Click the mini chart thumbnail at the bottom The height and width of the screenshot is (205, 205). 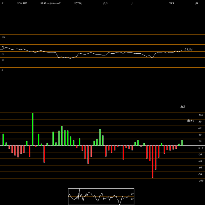tap(101, 196)
